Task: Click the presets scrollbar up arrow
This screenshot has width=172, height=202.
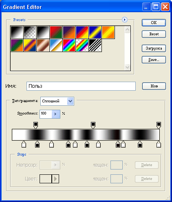Action: 127,30
